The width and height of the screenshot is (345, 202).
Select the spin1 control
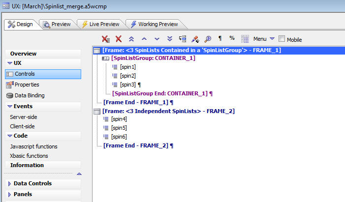click(128, 67)
